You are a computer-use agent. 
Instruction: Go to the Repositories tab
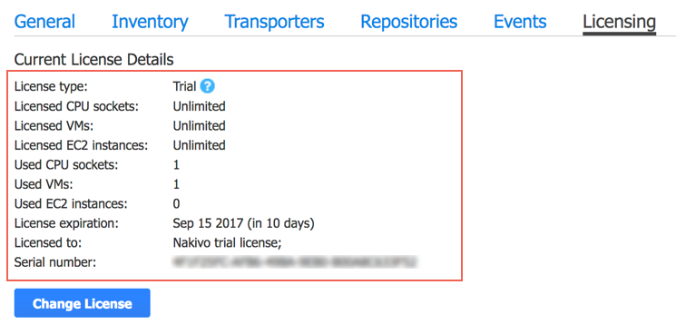[408, 22]
